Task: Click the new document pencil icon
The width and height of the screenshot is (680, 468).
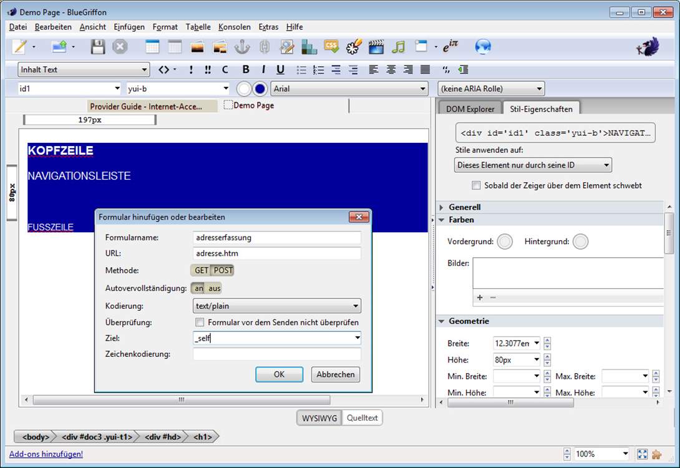Action: (x=19, y=47)
